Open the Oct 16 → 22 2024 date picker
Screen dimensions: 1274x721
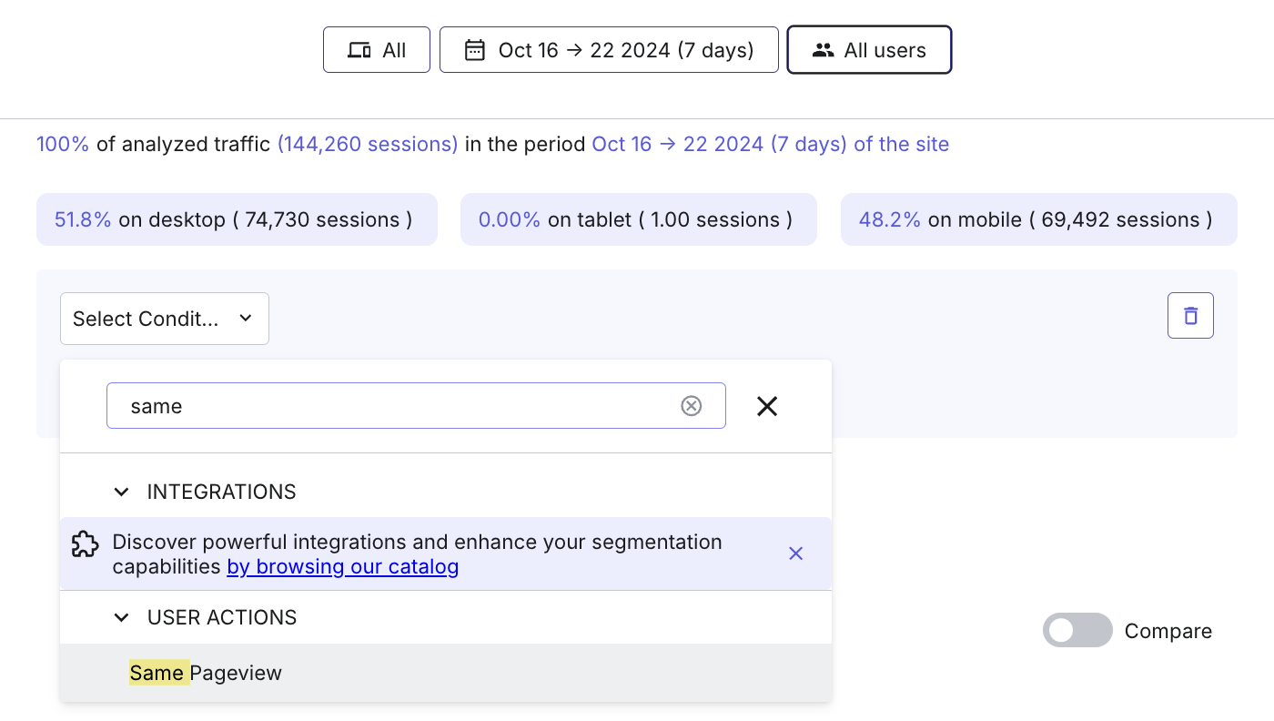tap(609, 50)
